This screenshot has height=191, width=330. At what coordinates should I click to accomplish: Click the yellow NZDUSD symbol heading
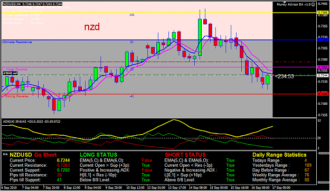[21, 155]
